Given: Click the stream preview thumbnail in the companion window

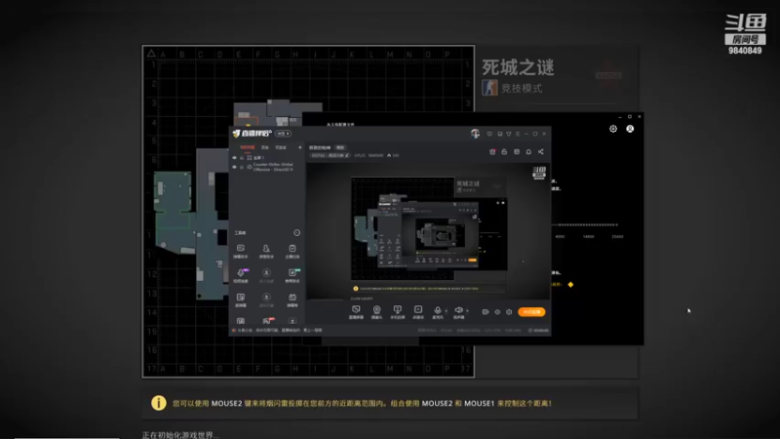Looking at the screenshot, I should (x=428, y=229).
